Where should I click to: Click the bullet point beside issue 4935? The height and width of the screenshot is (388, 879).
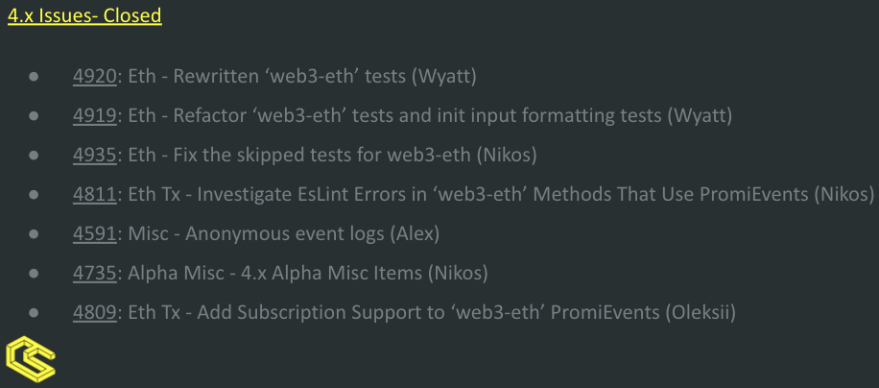point(34,156)
